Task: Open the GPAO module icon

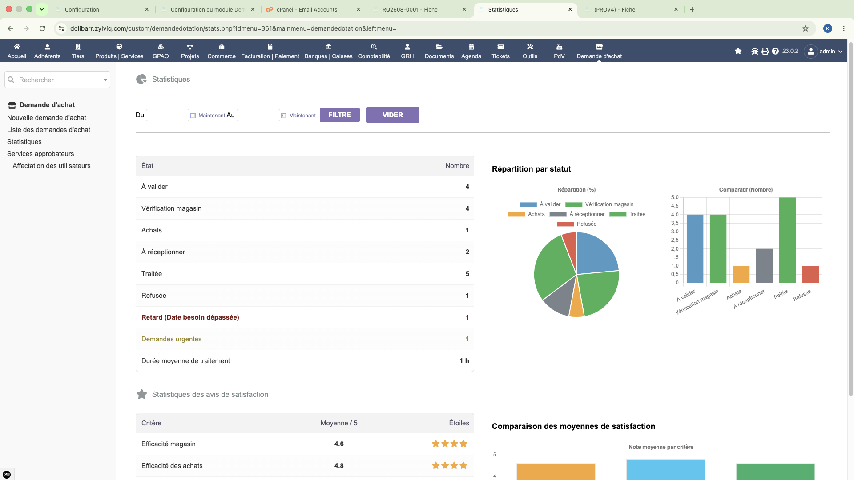Action: click(161, 47)
